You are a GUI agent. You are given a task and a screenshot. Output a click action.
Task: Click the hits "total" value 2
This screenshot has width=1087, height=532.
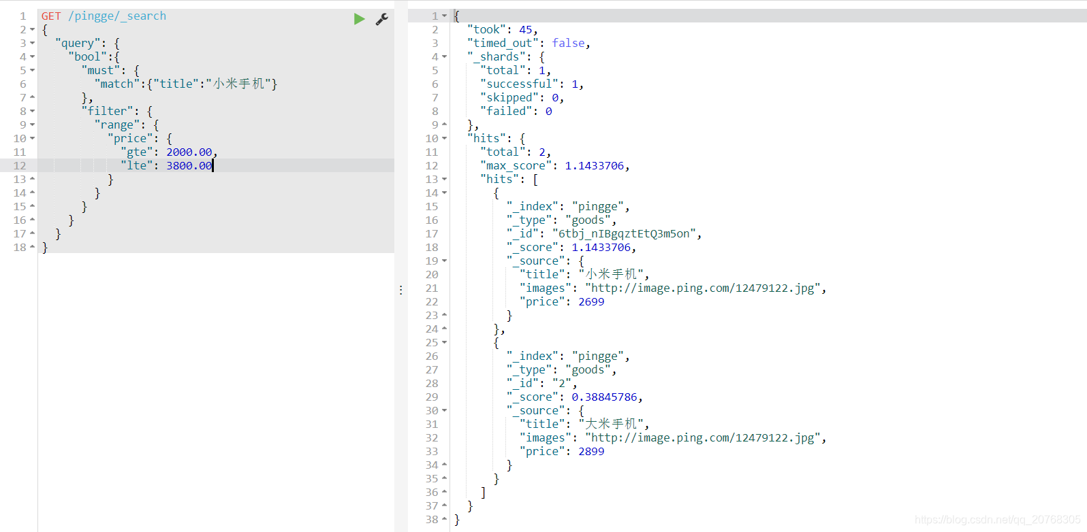[542, 152]
